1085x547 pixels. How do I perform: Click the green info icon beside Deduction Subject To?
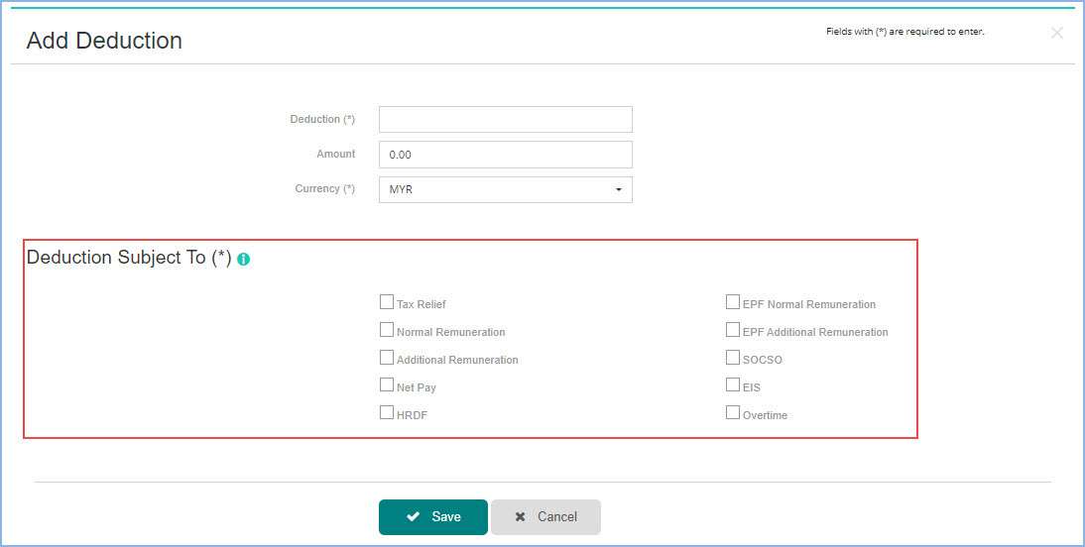click(x=244, y=260)
